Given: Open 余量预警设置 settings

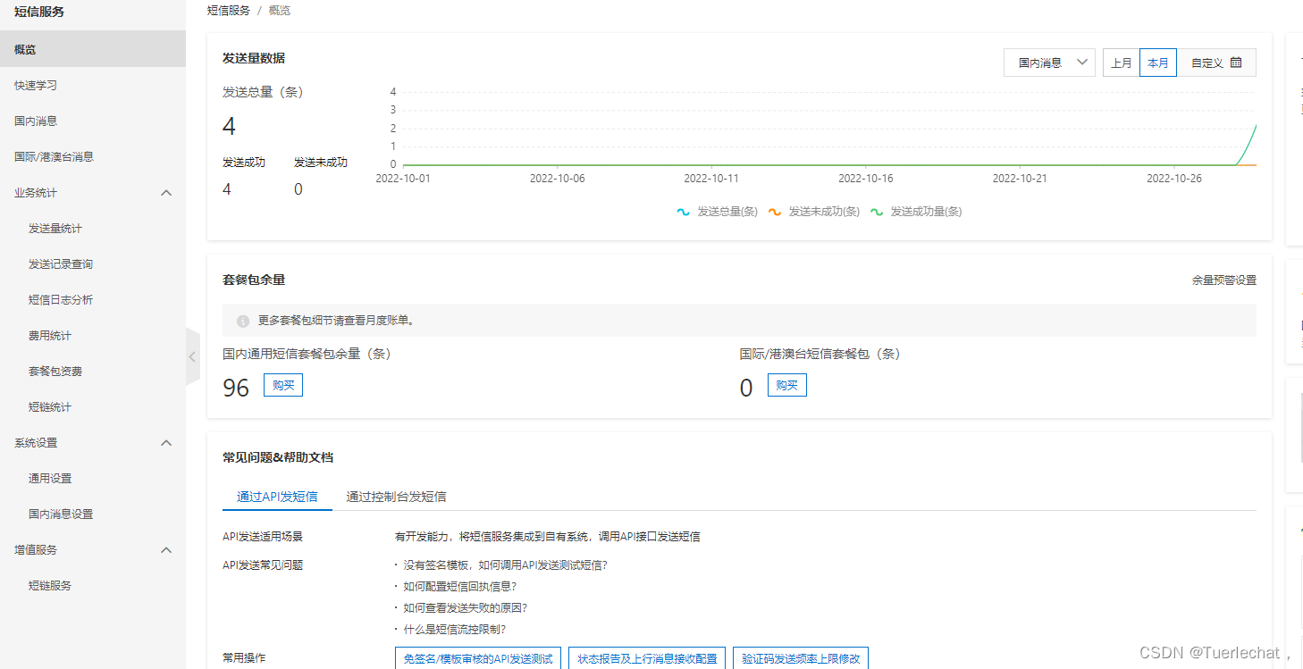Looking at the screenshot, I should click(1223, 280).
